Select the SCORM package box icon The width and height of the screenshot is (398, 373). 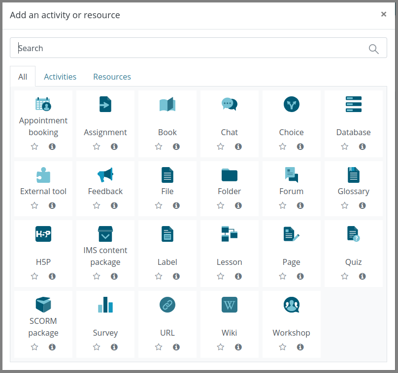[43, 305]
